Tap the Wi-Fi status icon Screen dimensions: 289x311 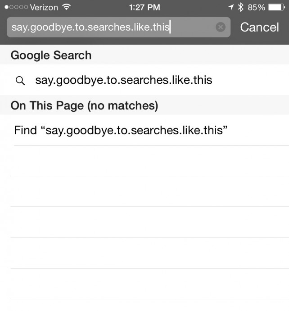click(x=67, y=7)
